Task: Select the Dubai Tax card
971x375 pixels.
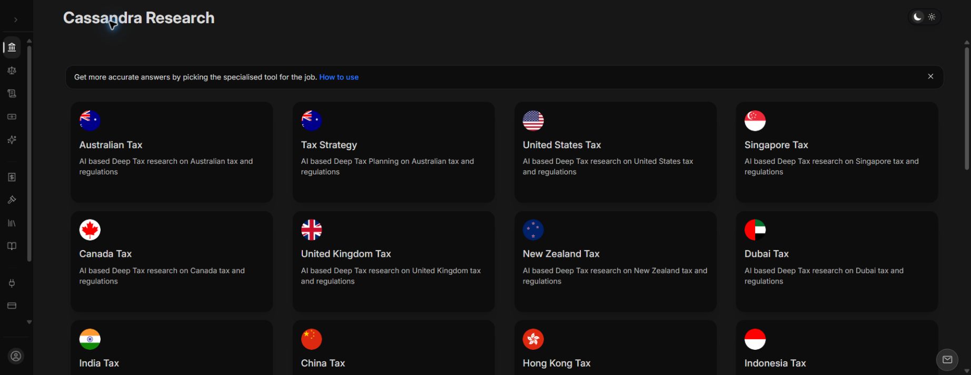Action: (837, 261)
